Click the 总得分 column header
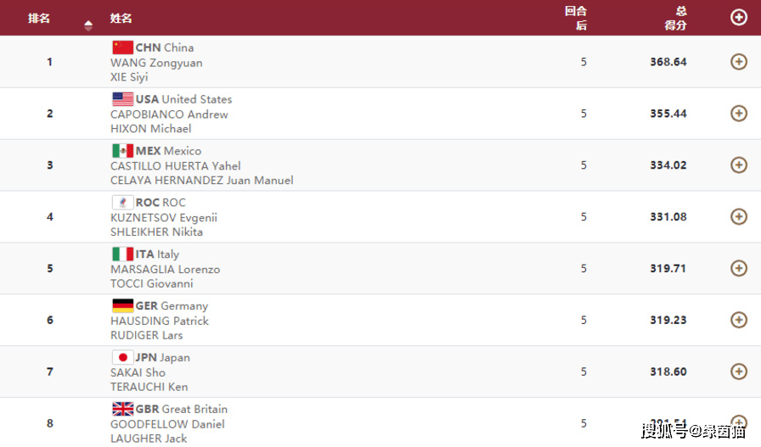The height and width of the screenshot is (447, 761). (675, 18)
